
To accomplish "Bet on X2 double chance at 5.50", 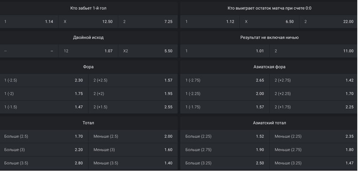I will (x=148, y=51).
